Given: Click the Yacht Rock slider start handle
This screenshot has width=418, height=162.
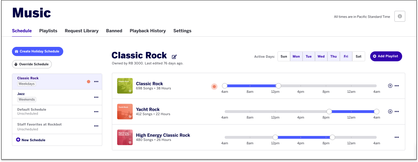Looking at the screenshot, I should (x=329, y=111).
